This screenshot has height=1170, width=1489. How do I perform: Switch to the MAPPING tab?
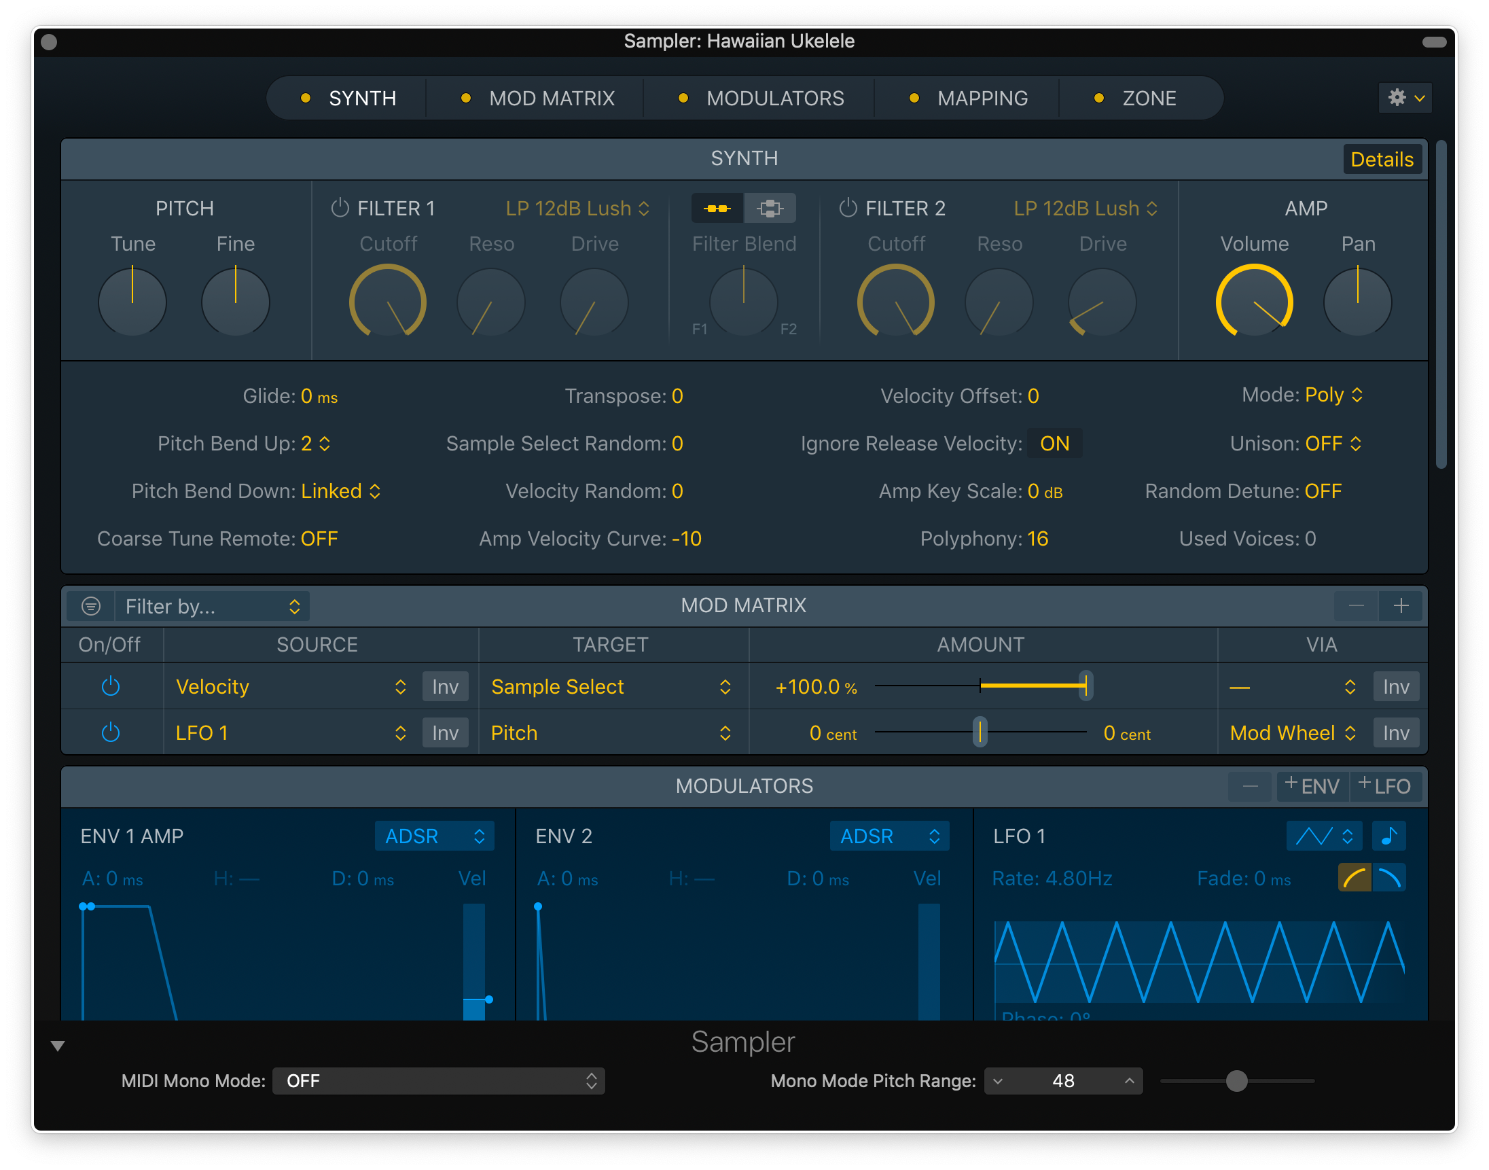[982, 98]
